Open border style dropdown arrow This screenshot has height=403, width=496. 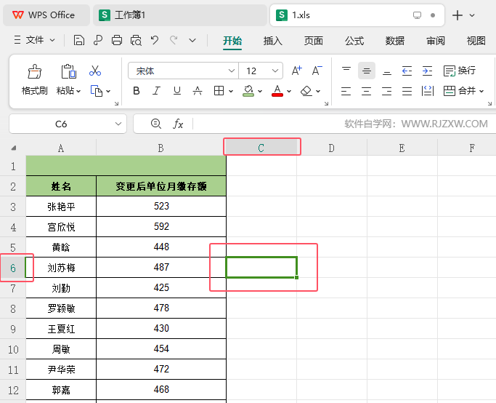(x=231, y=91)
